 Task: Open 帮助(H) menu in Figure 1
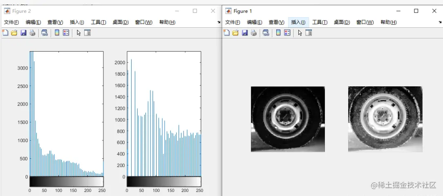pyautogui.click(x=389, y=23)
